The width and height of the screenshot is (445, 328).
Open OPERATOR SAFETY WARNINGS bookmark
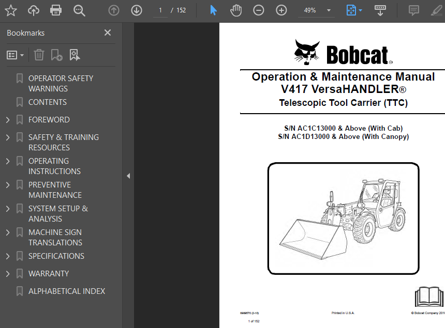[61, 83]
